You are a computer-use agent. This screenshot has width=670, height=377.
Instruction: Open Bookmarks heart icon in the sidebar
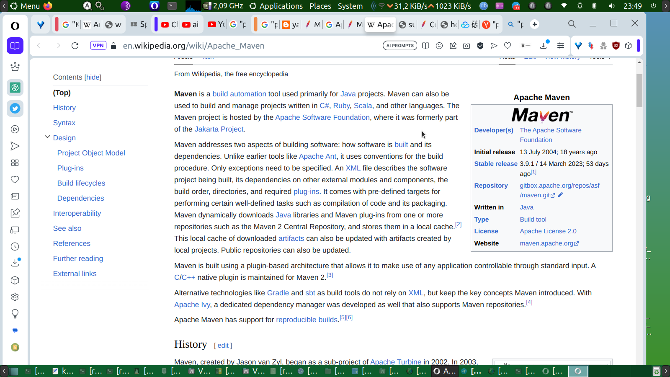[15, 180]
